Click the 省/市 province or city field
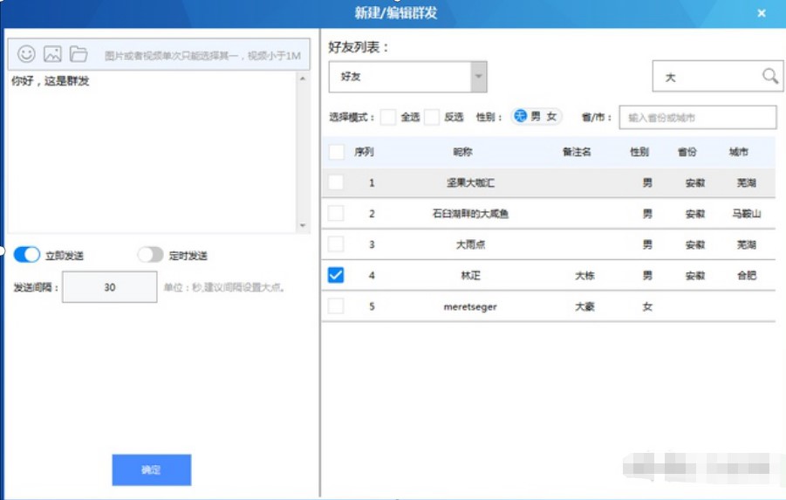 697,118
